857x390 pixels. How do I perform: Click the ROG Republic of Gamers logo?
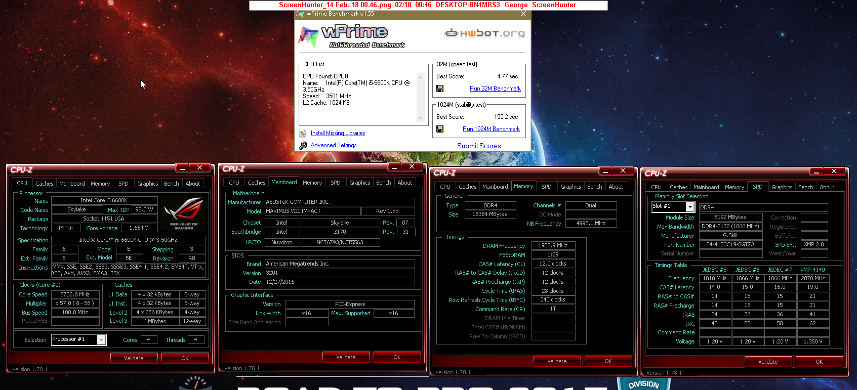coord(184,213)
